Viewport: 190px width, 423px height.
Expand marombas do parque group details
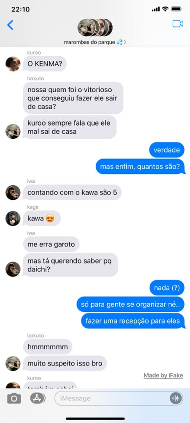tap(95, 42)
